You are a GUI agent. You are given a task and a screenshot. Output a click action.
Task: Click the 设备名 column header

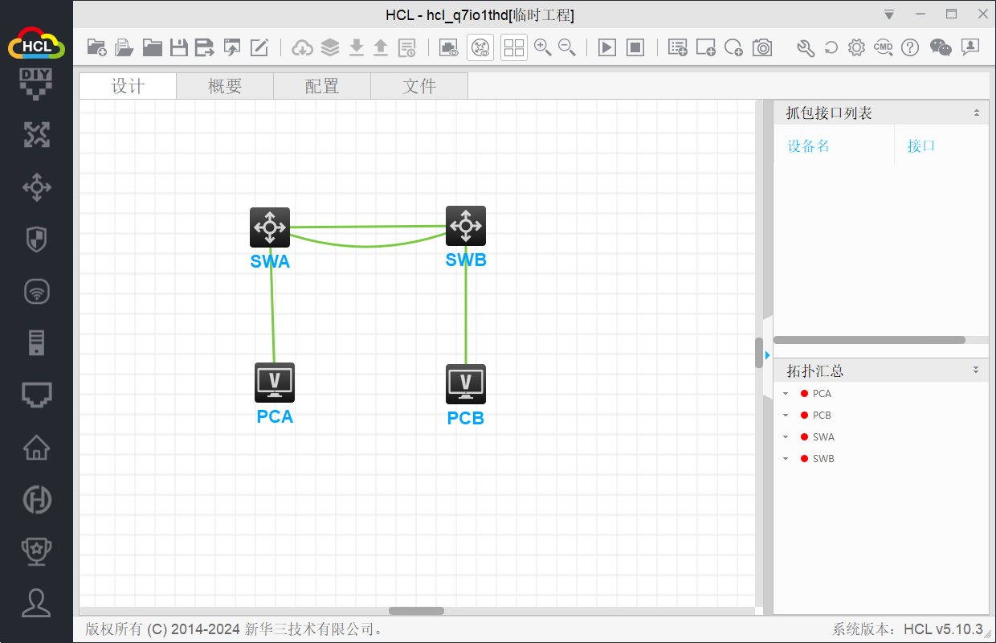click(809, 145)
